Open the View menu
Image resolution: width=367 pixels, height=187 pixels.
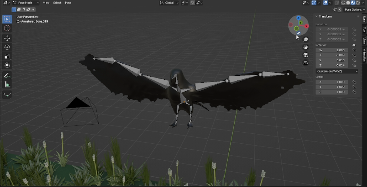pos(46,3)
